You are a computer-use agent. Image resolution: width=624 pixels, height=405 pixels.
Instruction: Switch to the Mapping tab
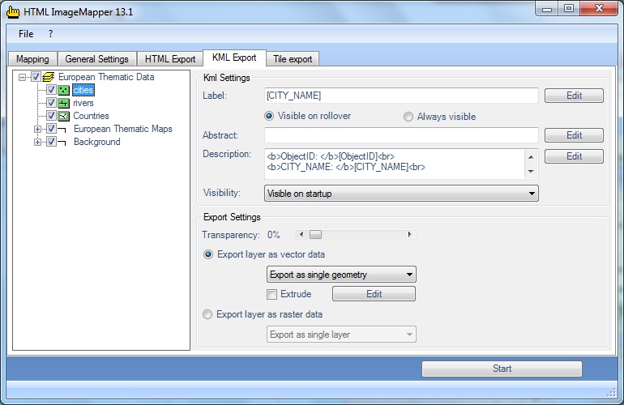click(32, 59)
